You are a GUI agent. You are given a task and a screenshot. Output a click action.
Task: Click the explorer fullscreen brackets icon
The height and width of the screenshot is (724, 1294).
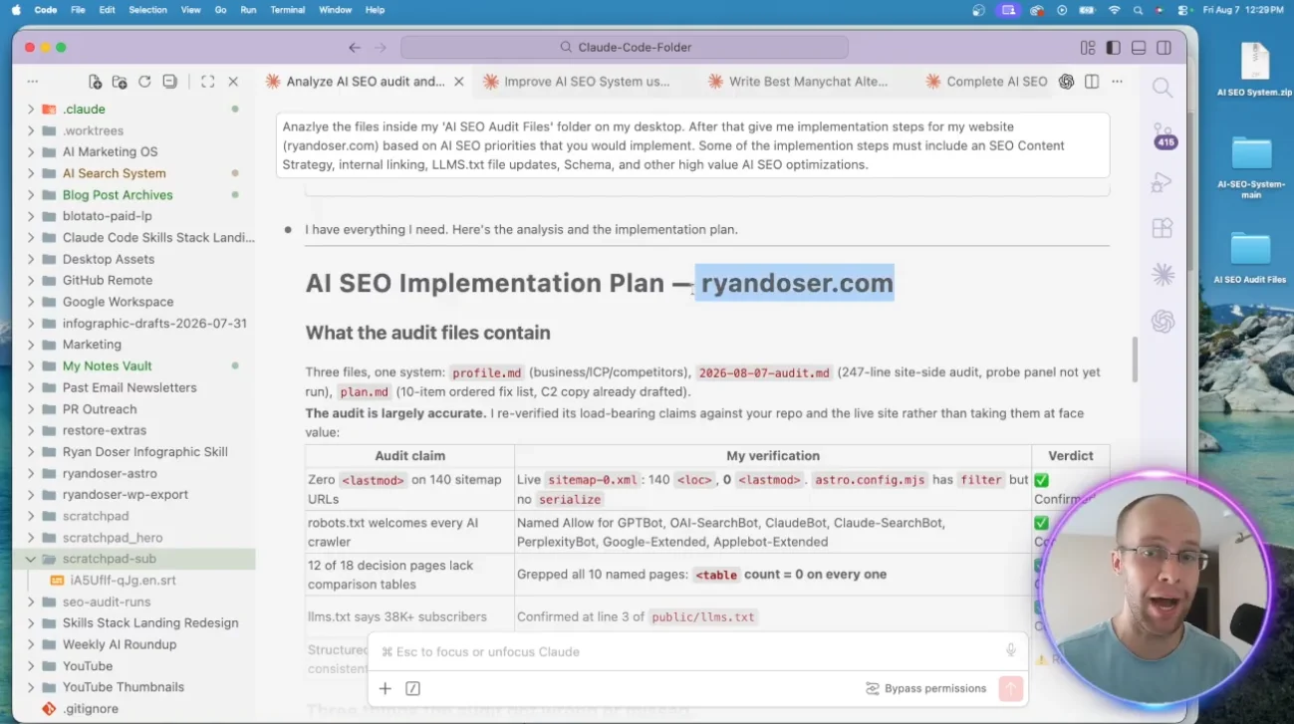coord(207,82)
